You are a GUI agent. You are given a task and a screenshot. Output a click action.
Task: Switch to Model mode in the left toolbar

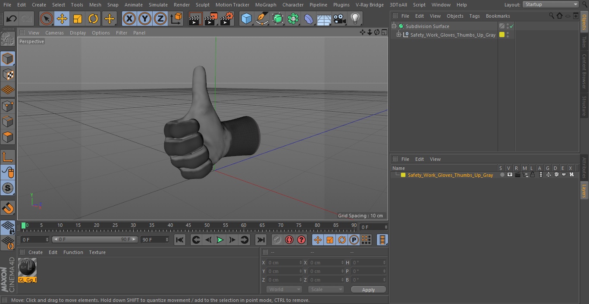click(8, 59)
